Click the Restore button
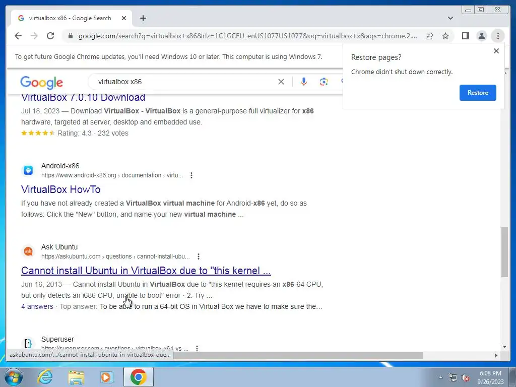 [x=478, y=93]
